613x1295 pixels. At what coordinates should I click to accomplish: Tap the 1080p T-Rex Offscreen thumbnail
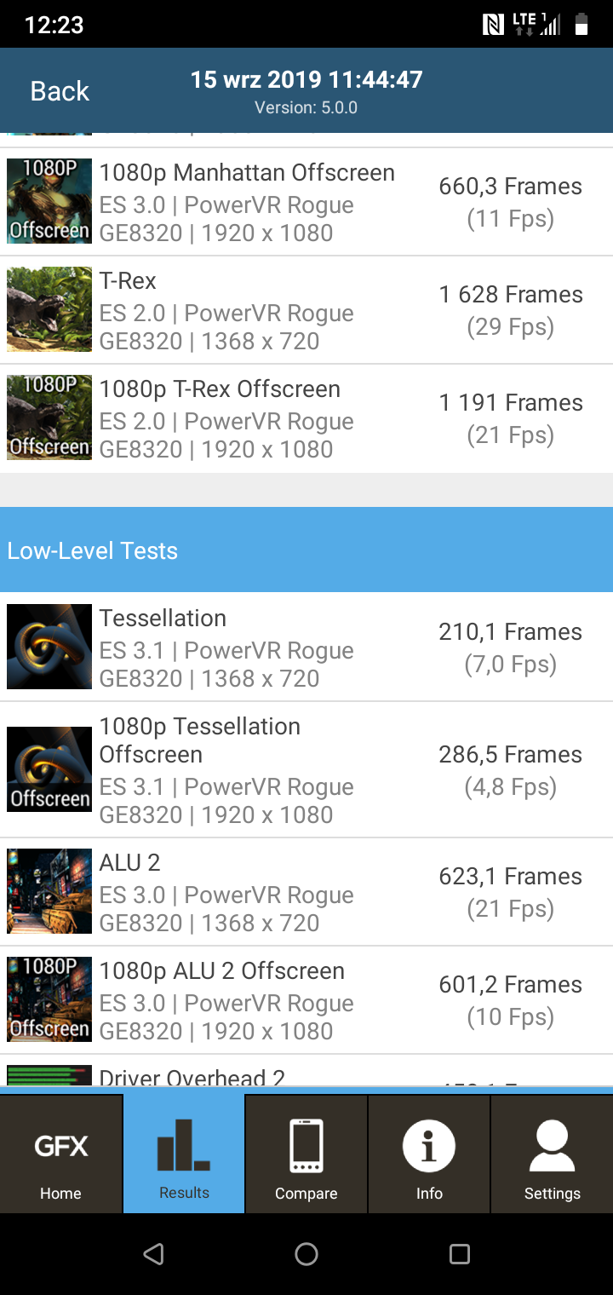click(x=49, y=418)
